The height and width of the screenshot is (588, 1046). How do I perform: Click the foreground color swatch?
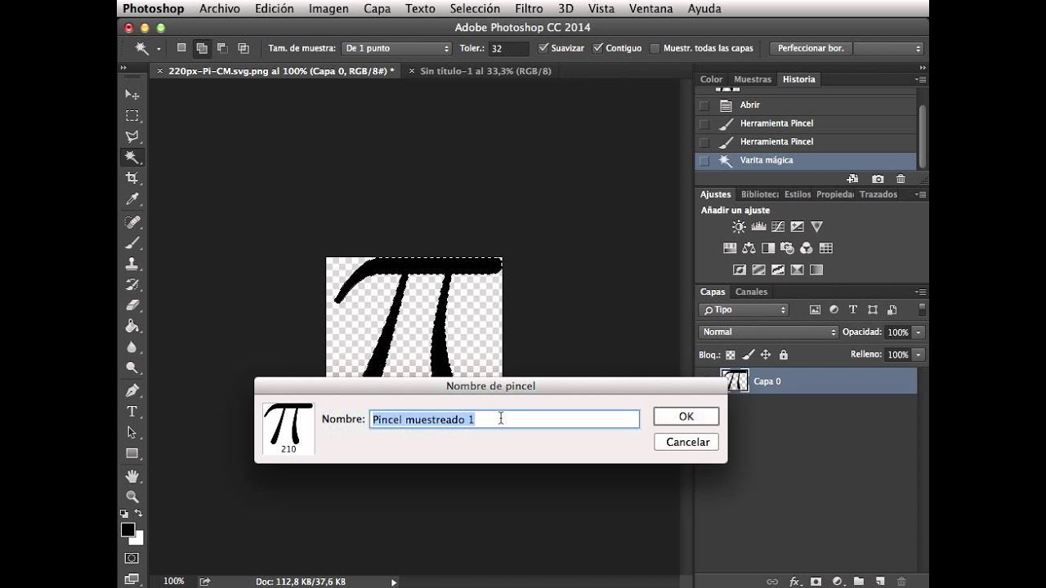(128, 529)
